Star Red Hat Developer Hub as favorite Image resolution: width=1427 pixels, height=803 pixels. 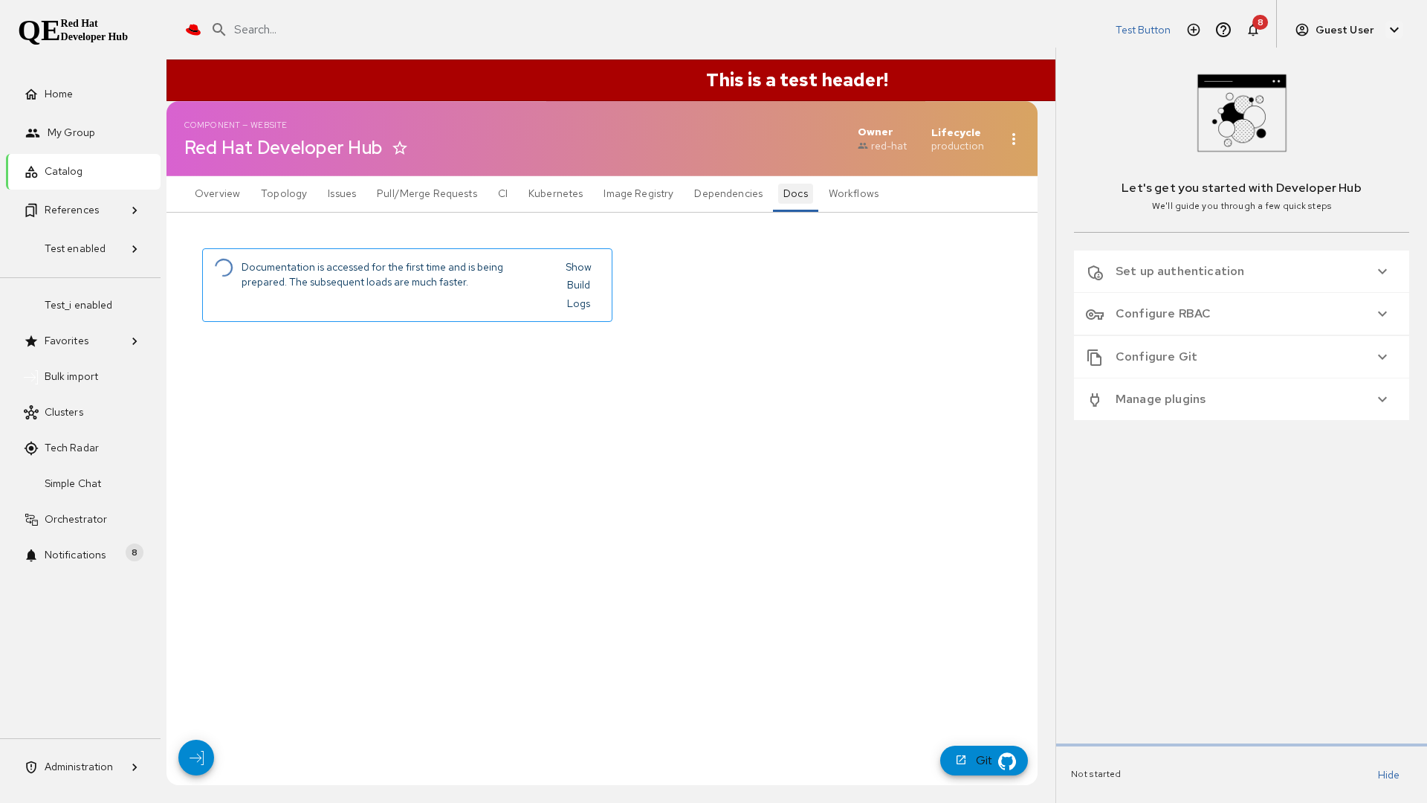[x=400, y=148]
